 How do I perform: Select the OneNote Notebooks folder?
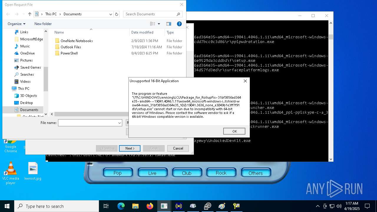pos(77,41)
